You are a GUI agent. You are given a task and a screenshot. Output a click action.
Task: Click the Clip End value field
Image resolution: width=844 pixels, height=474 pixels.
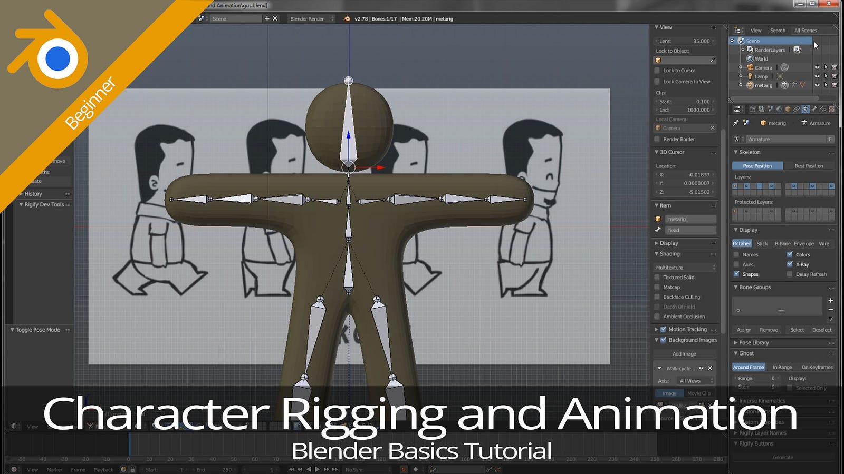685,110
